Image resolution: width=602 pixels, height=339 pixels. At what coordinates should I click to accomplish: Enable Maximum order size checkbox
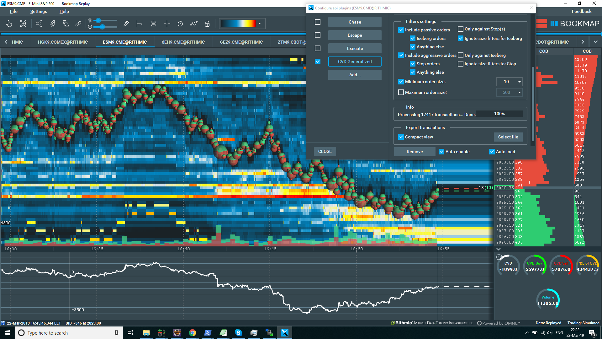(401, 92)
